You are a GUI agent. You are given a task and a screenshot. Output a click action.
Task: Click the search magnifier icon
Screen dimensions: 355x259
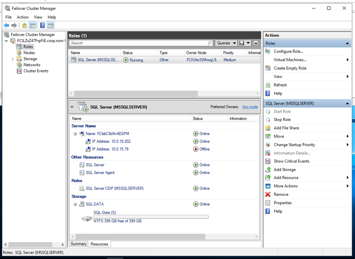tap(210, 43)
